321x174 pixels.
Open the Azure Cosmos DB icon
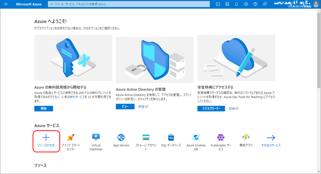coord(196,138)
